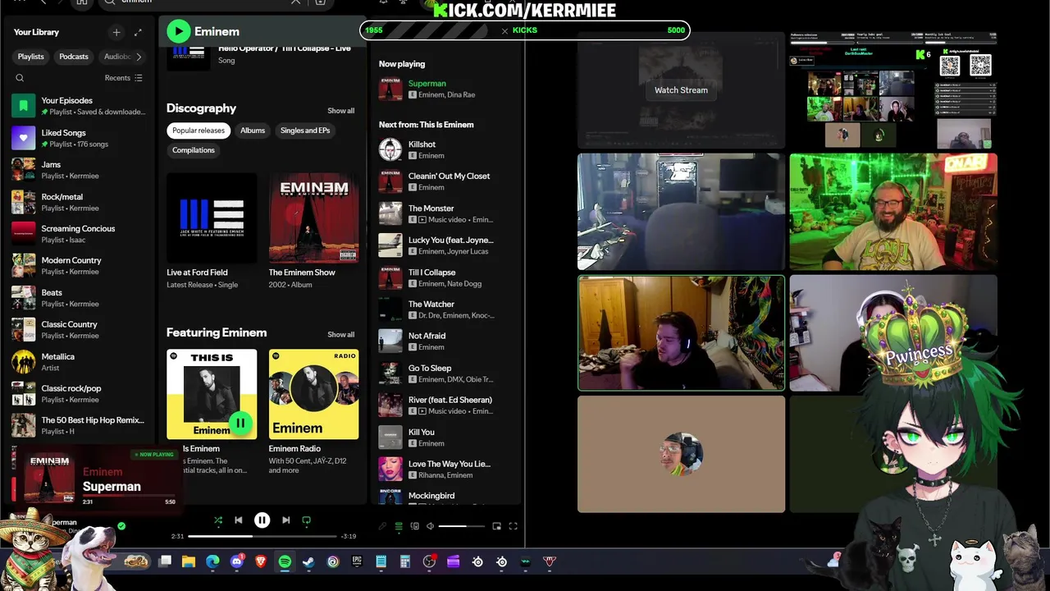This screenshot has width=1050, height=591.
Task: Filter library by Audiobooks chip
Action: [117, 57]
